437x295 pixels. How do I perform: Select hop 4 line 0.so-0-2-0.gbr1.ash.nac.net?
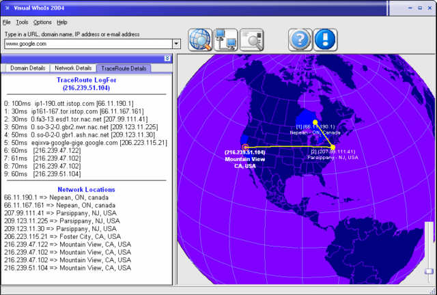79,135
